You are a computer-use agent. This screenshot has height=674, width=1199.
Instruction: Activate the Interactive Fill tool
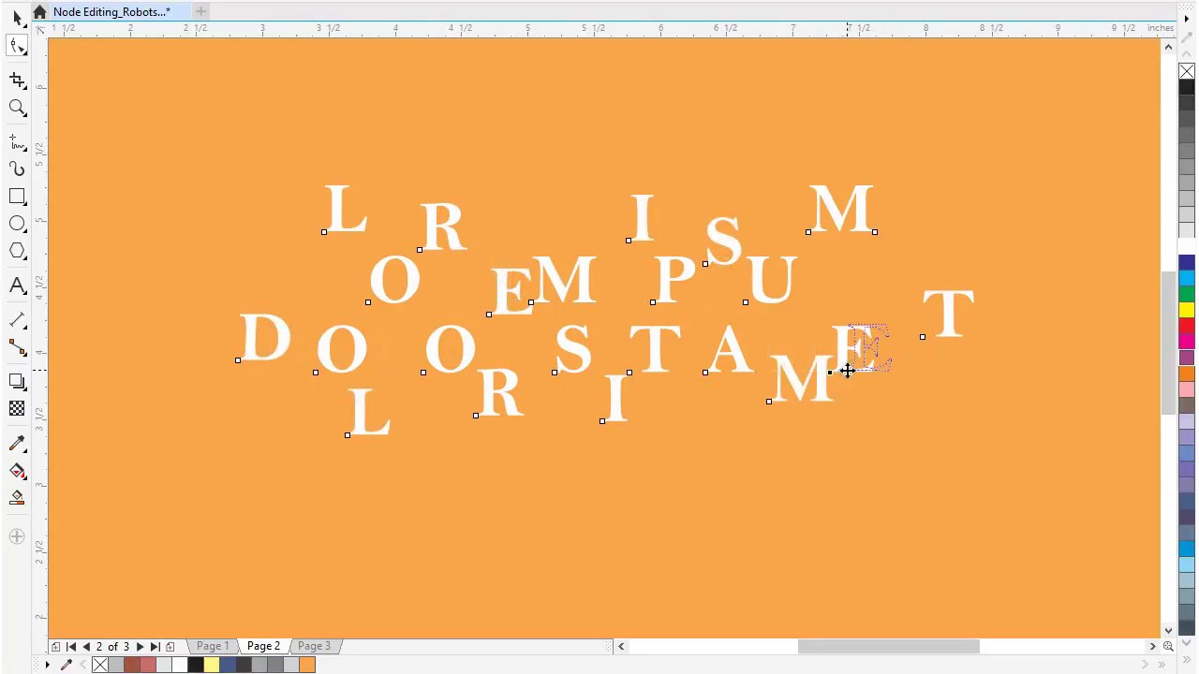17,470
